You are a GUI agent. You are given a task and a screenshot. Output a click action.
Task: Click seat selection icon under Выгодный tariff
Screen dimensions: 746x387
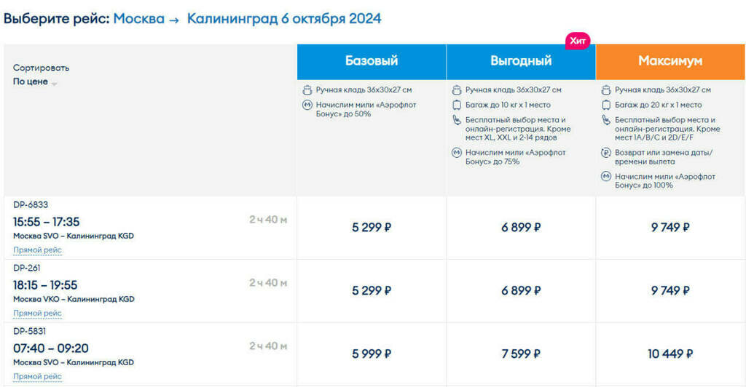[457, 120]
